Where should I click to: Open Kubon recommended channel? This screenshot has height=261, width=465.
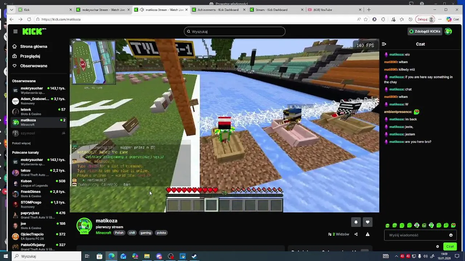click(x=39, y=183)
